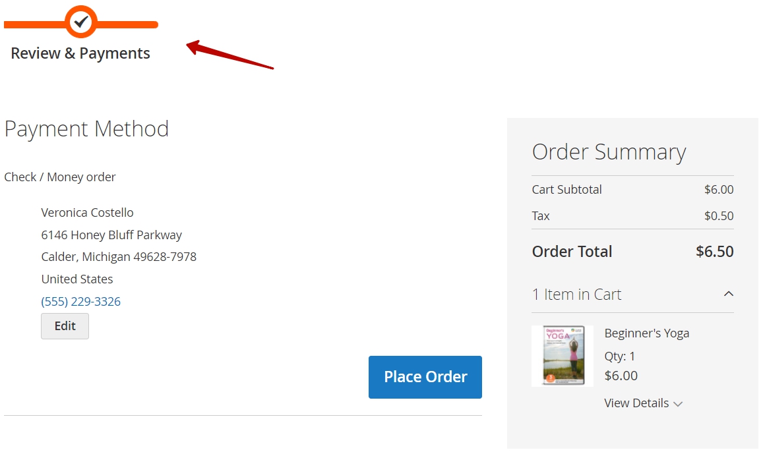Image resolution: width=763 pixels, height=454 pixels.
Task: Select the Check / Money order payment method
Action: click(60, 177)
